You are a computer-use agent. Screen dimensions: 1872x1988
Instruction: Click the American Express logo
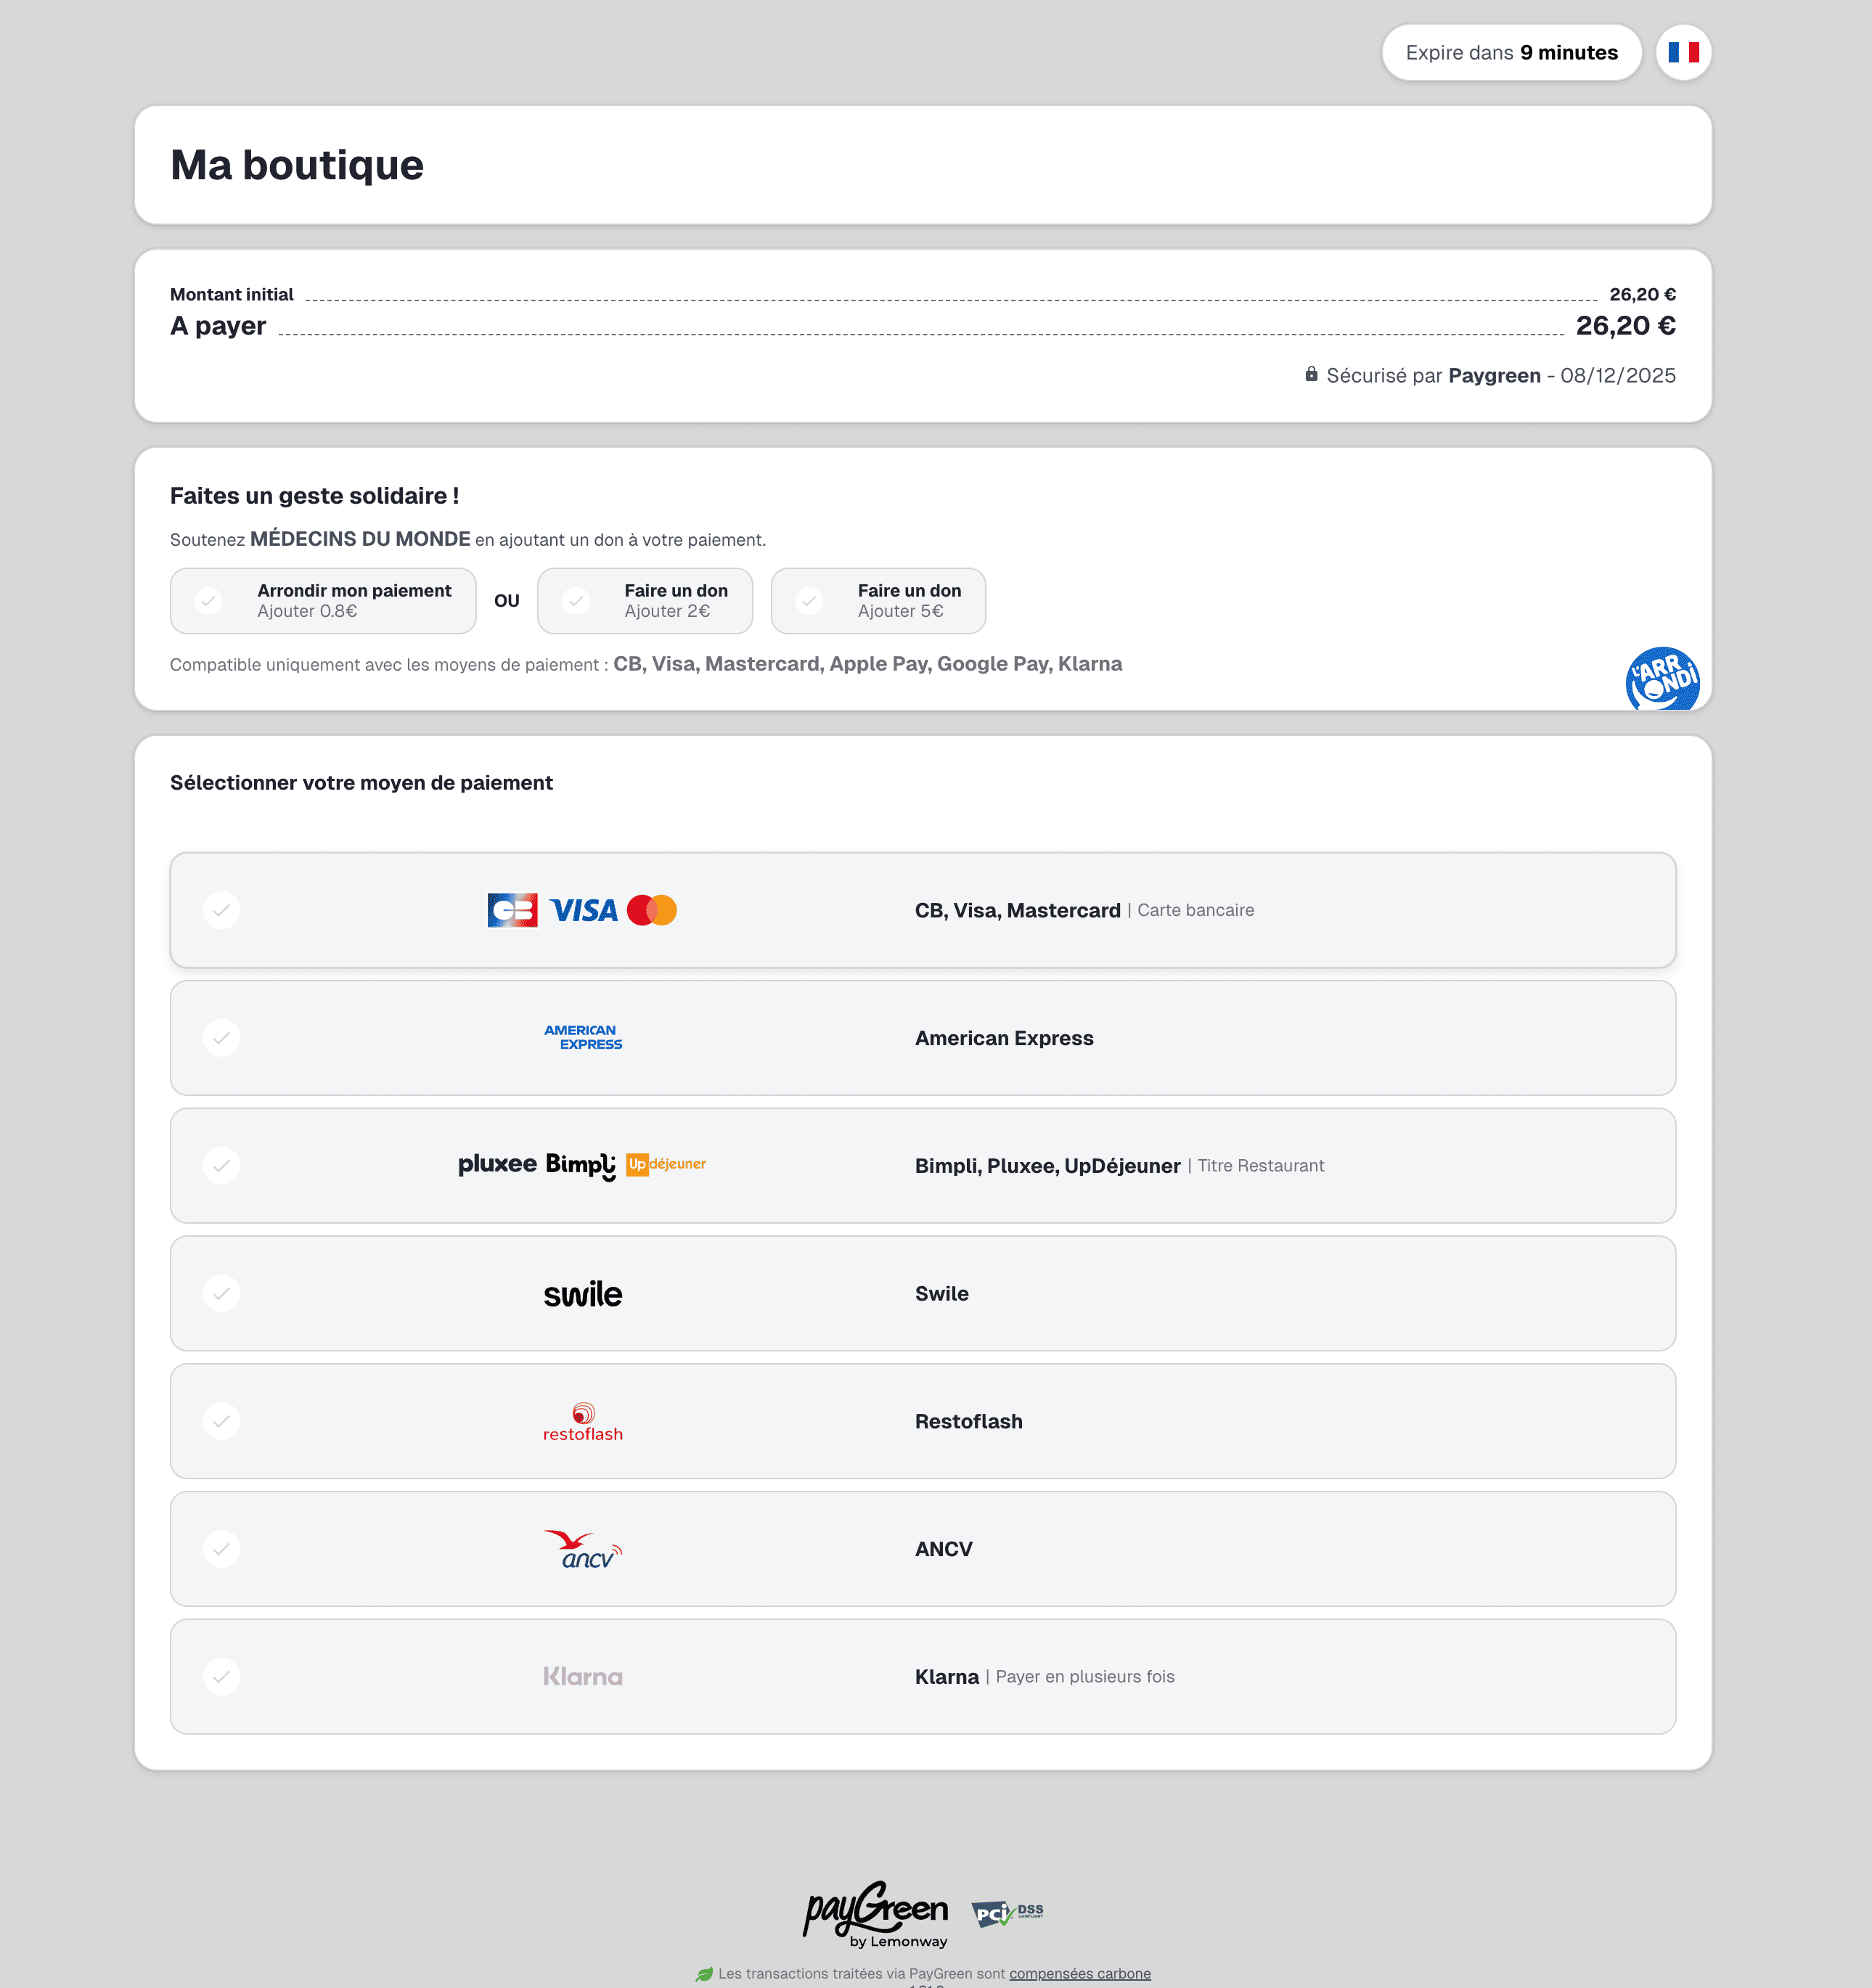click(x=583, y=1038)
